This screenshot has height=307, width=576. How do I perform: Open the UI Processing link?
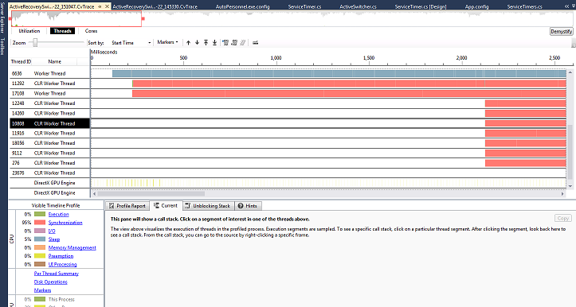click(62, 265)
